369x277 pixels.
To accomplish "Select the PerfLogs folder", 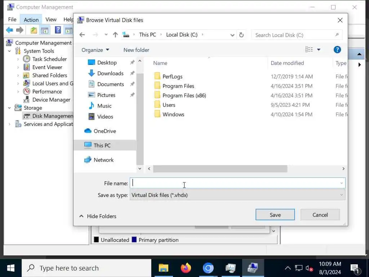I will pyautogui.click(x=172, y=76).
